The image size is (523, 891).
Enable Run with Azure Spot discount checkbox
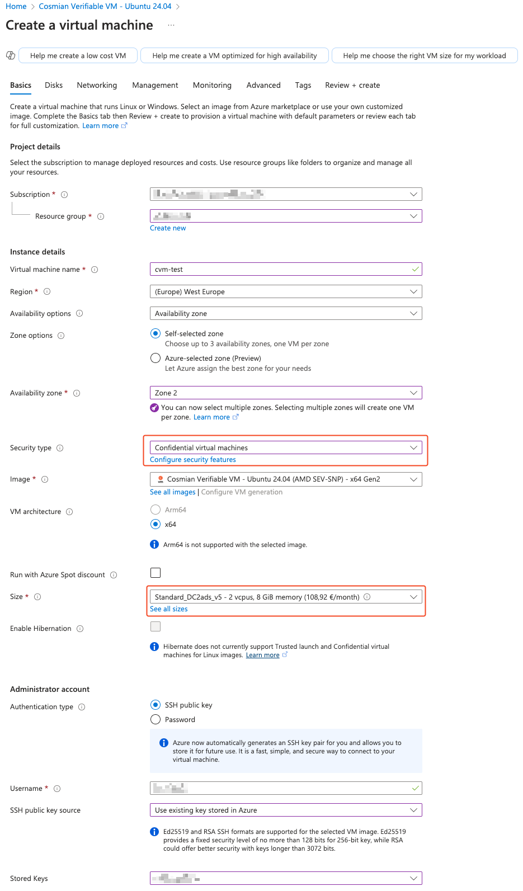pos(156,573)
